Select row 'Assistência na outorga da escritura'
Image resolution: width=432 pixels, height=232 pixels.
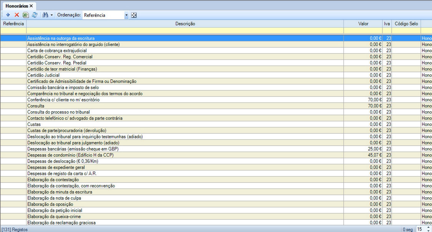[x=216, y=38]
